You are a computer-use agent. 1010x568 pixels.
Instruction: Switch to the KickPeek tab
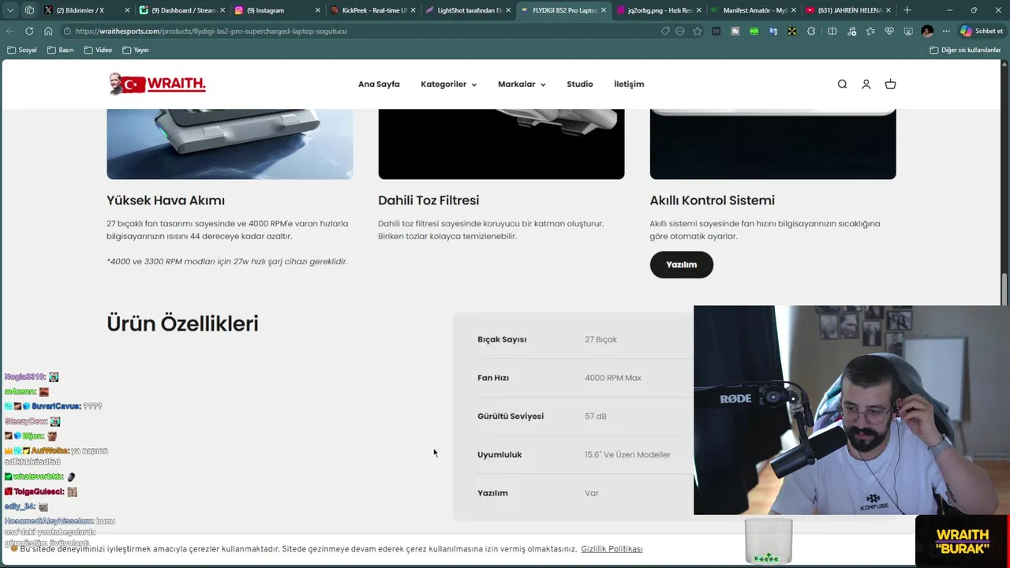(373, 10)
